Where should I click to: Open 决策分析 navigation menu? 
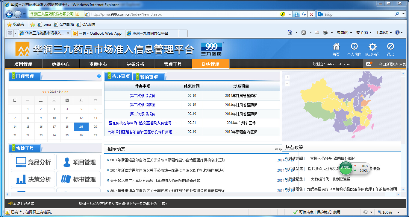136,64
